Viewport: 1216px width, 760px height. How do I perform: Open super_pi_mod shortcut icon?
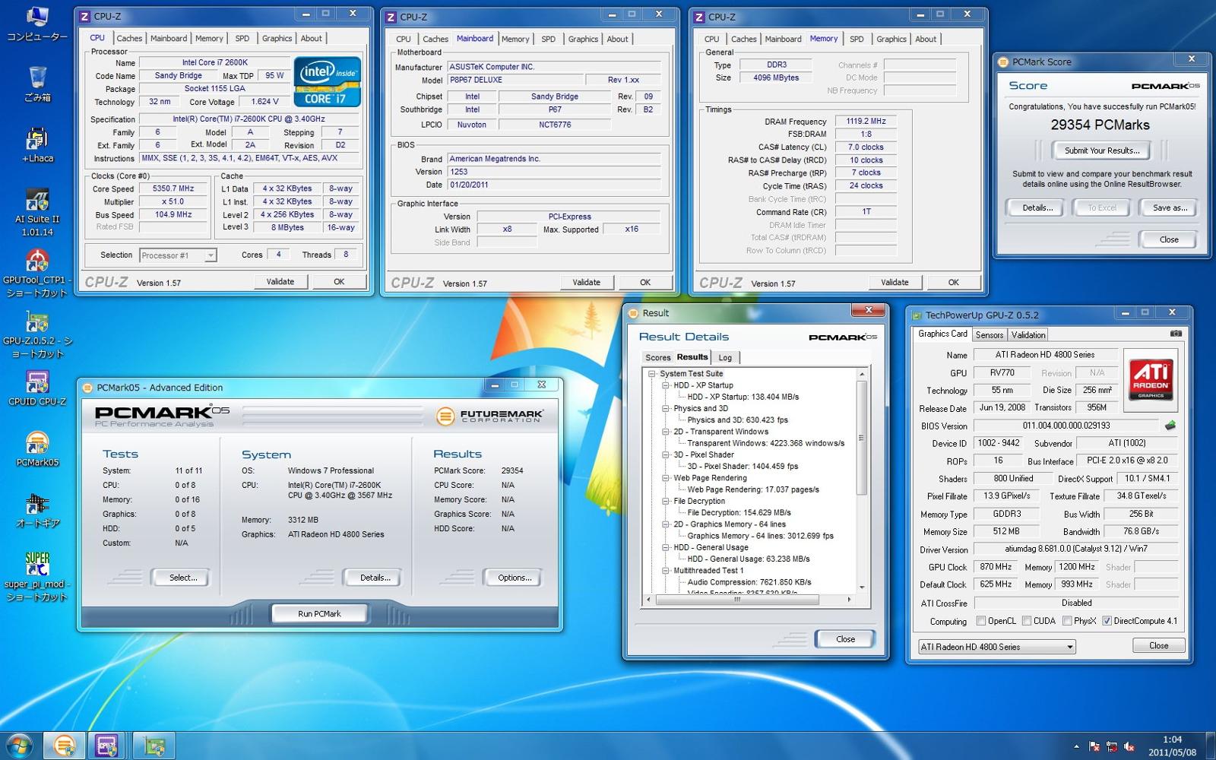[x=37, y=577]
